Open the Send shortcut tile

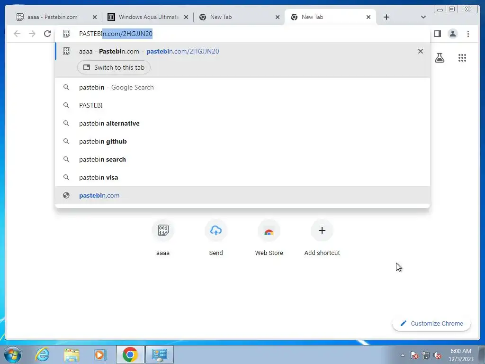click(x=216, y=238)
